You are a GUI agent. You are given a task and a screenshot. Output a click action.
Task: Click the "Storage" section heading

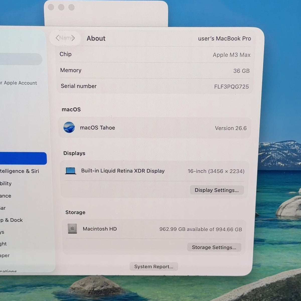[x=75, y=212]
